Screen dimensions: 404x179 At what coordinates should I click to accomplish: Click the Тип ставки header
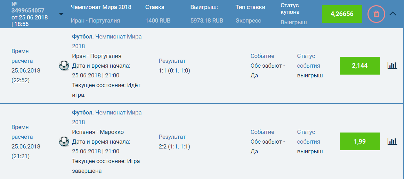coord(250,7)
